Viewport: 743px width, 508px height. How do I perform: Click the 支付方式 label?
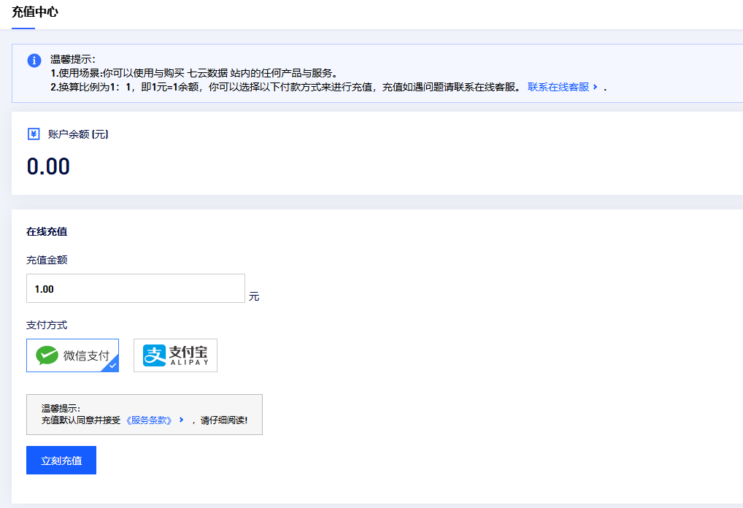47,326
